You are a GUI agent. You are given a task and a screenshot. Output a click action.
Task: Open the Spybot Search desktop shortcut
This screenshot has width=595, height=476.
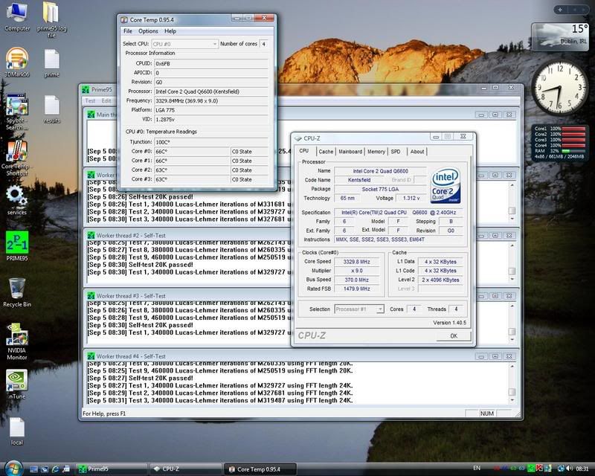[17, 112]
